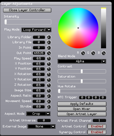The height and width of the screenshot is (136, 114).
Task: Click the Y Rotation knob
Action: click(49, 80)
